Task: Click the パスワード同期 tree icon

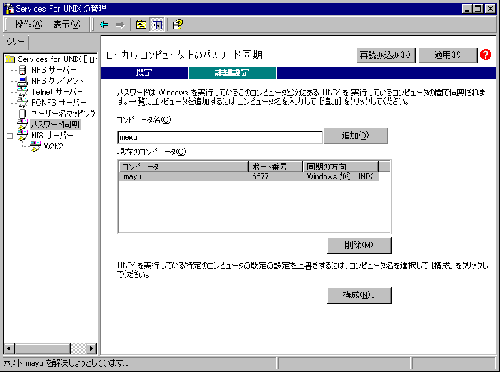Action: coord(22,125)
